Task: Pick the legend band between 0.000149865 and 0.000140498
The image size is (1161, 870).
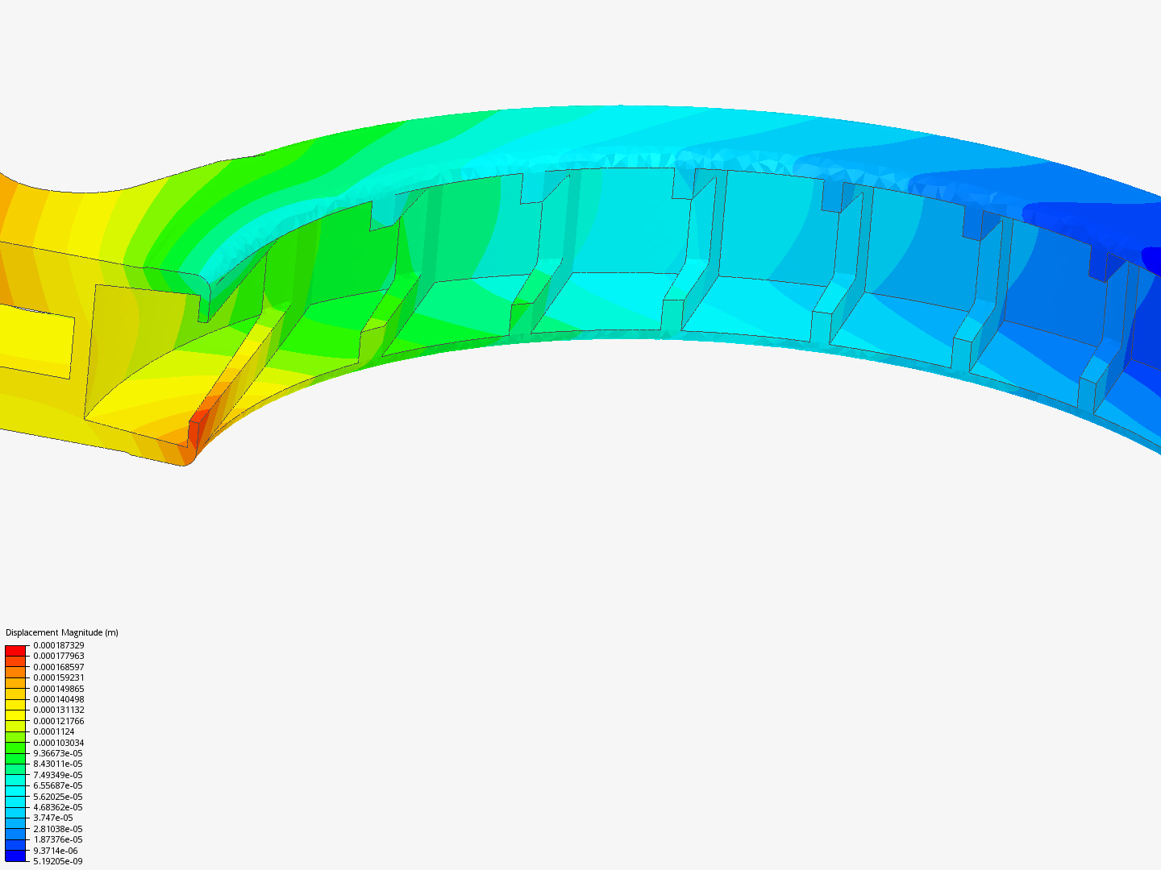Action: coord(15,694)
